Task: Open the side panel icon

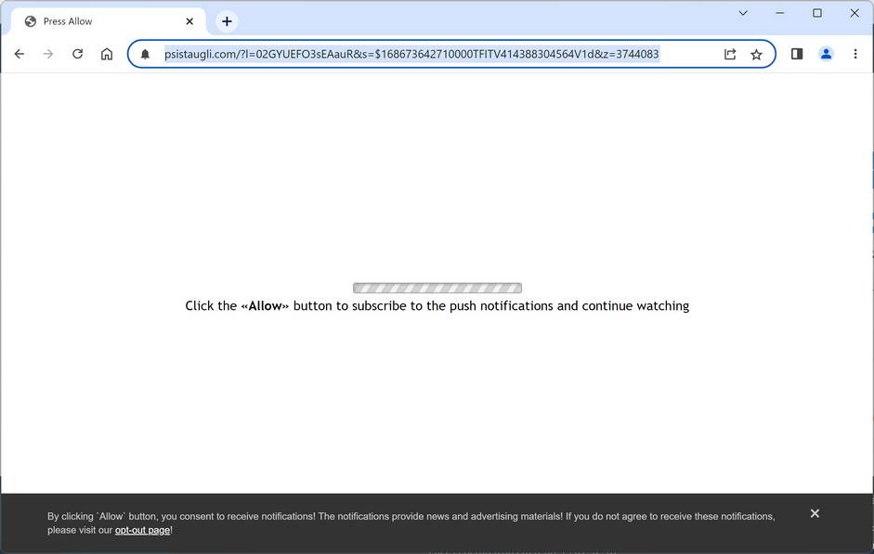Action: [x=796, y=54]
